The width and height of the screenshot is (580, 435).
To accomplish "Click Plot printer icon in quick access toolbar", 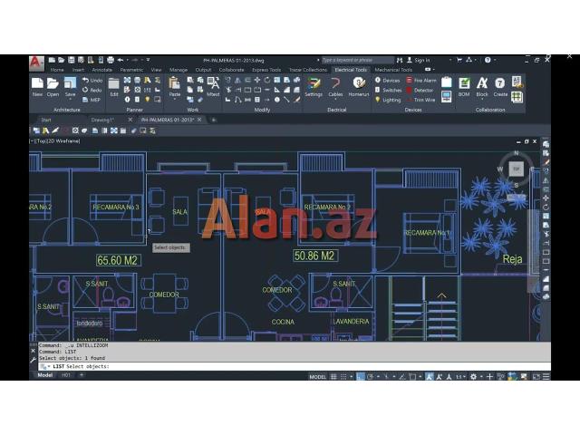I will point(111,60).
